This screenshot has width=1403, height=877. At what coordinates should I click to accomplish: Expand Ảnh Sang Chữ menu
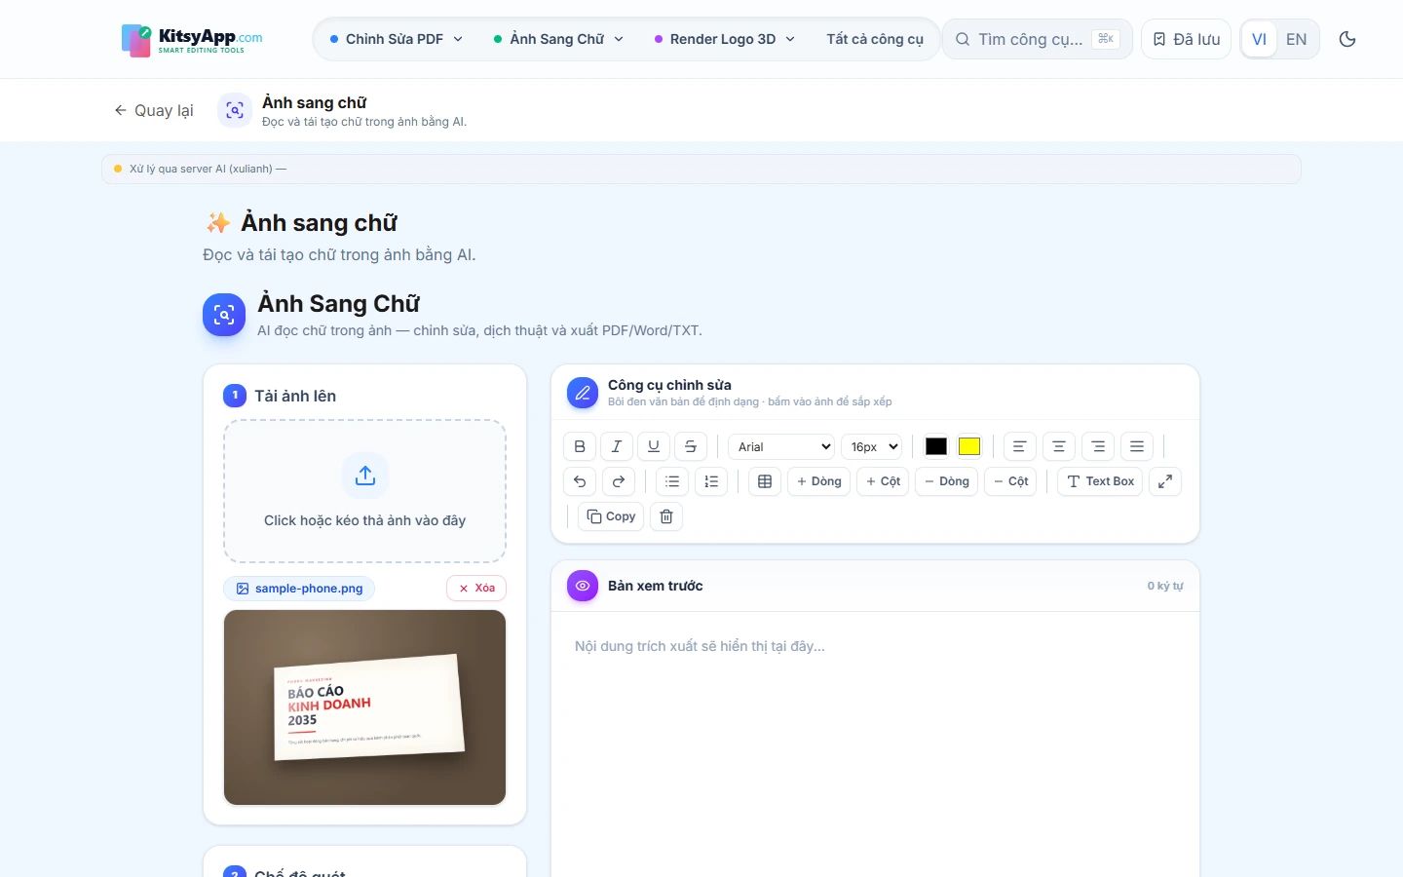coord(558,39)
